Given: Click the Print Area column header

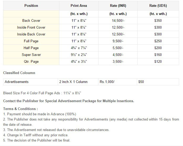Looking at the screenshot, I should (x=79, y=6).
